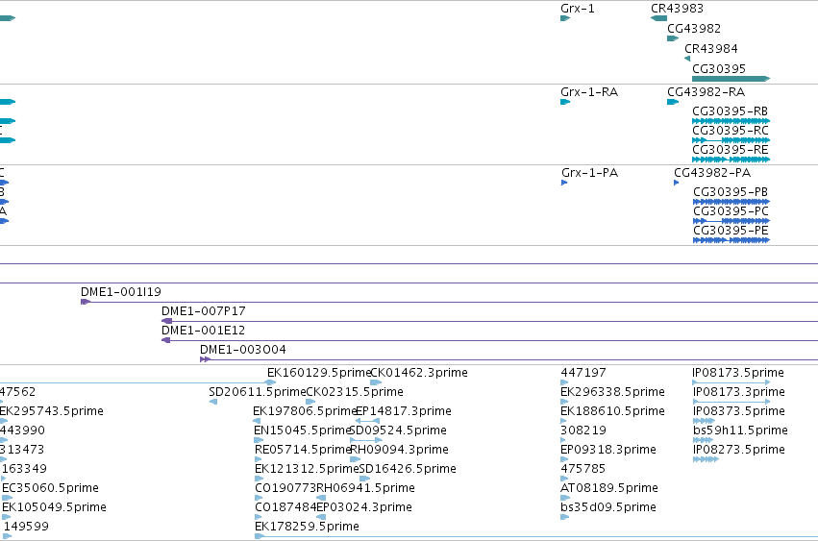Screen dimensions: 818x541
Task: Click EST EP09318.3prime
Action: click(563, 459)
